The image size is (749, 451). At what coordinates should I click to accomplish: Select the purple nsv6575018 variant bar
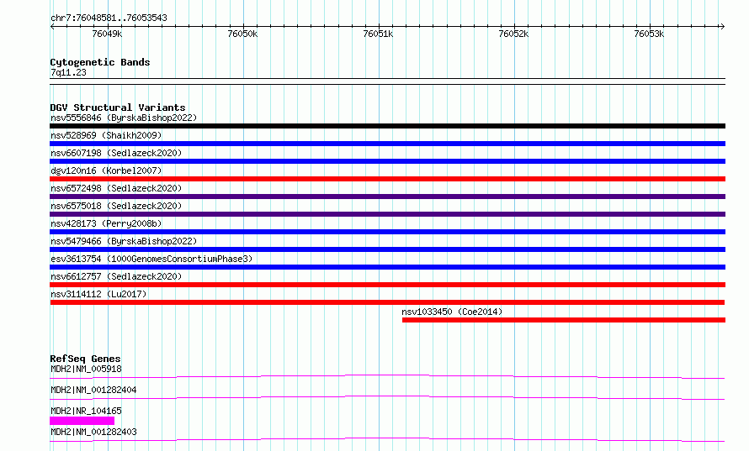click(387, 214)
